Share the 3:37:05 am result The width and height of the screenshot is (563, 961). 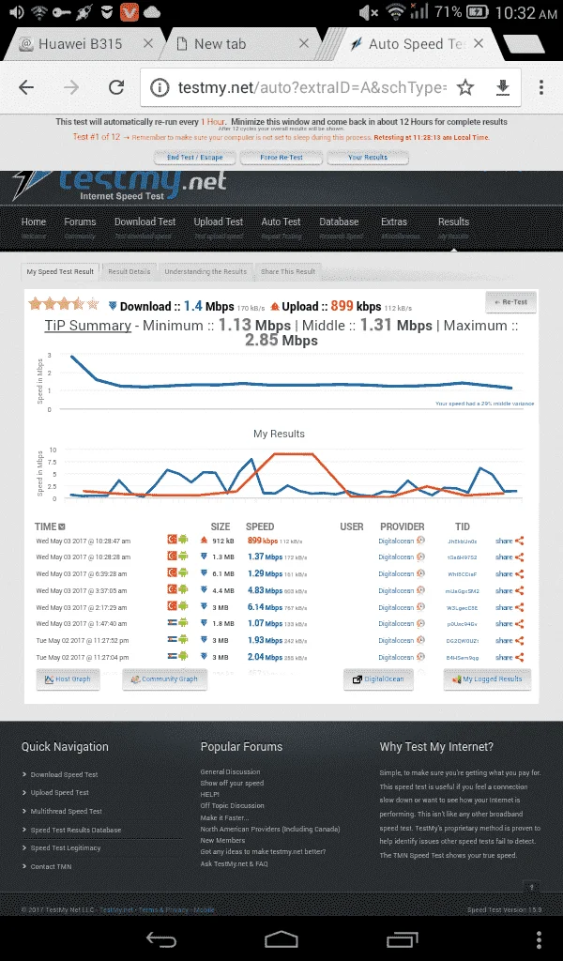510,591
